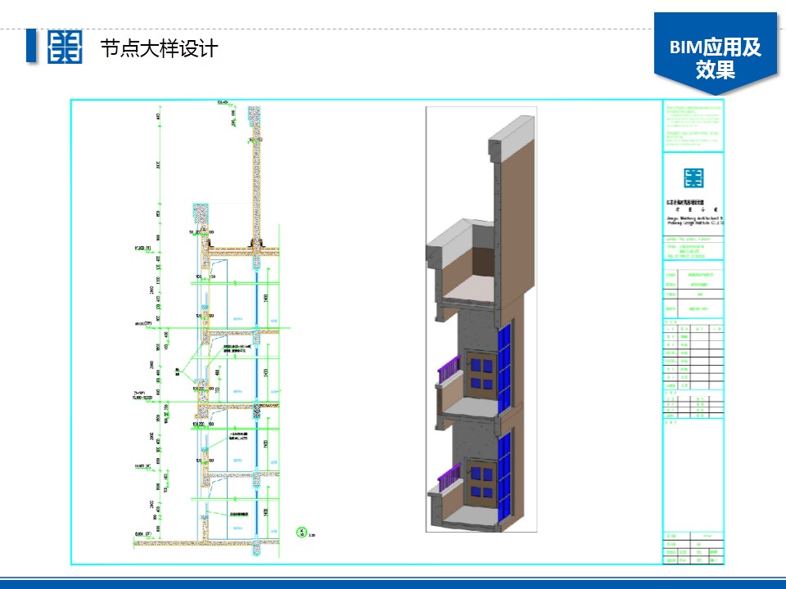Click the green notes at title block top
Image resolution: width=786 pixels, height=589 pixels.
[693, 124]
